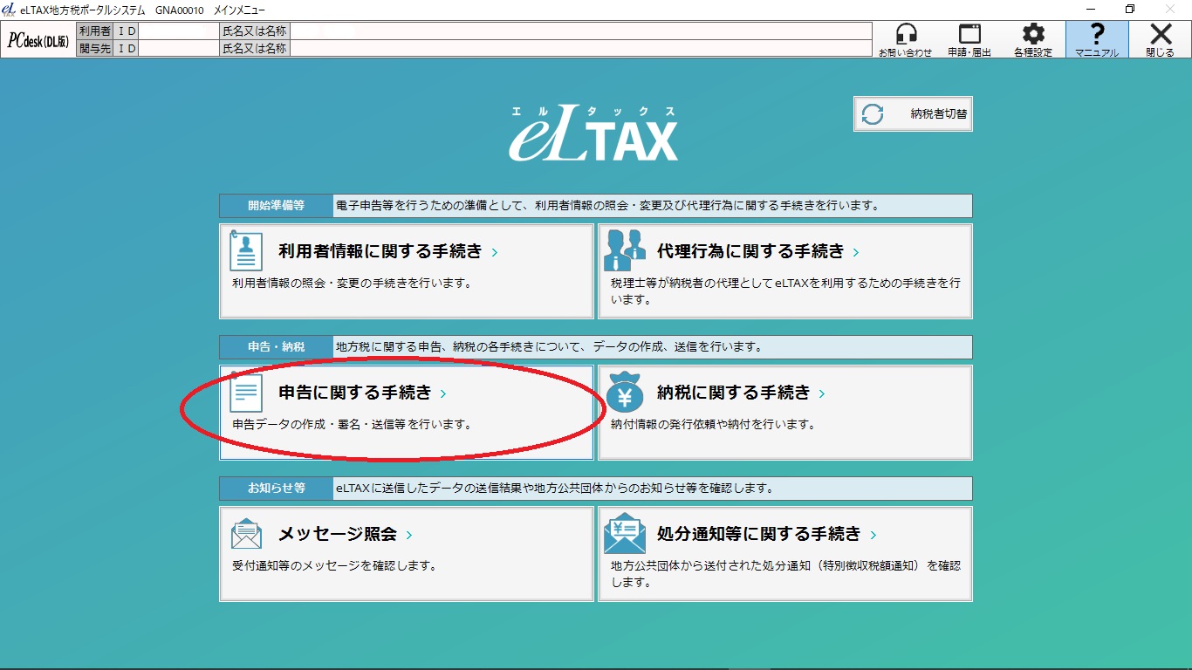
Task: Click the restore window button in title bar
Action: 1130,9
